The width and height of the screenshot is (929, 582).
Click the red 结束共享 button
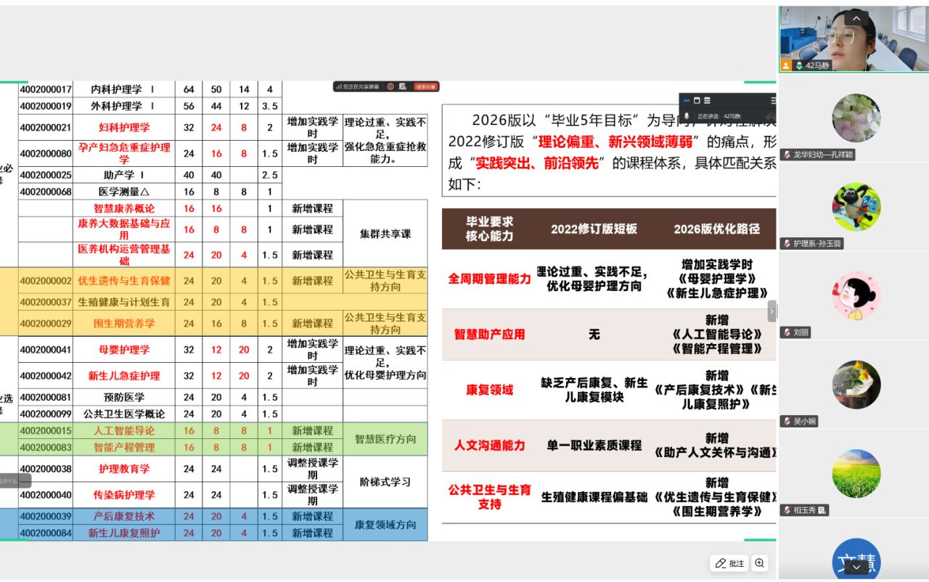tap(425, 86)
